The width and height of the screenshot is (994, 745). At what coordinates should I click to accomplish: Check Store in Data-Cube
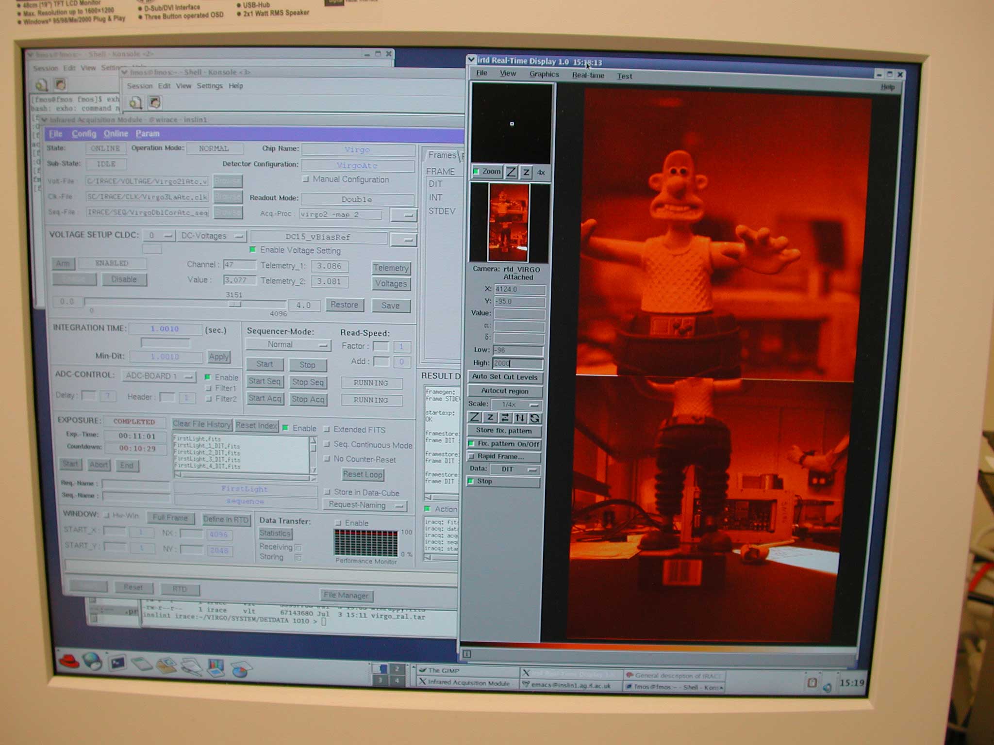[x=328, y=492]
